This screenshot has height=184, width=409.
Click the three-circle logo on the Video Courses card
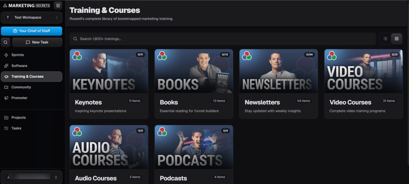tap(332, 56)
